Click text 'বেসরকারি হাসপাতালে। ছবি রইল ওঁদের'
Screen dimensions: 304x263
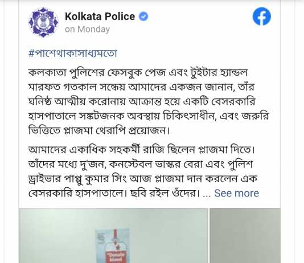click(114, 193)
